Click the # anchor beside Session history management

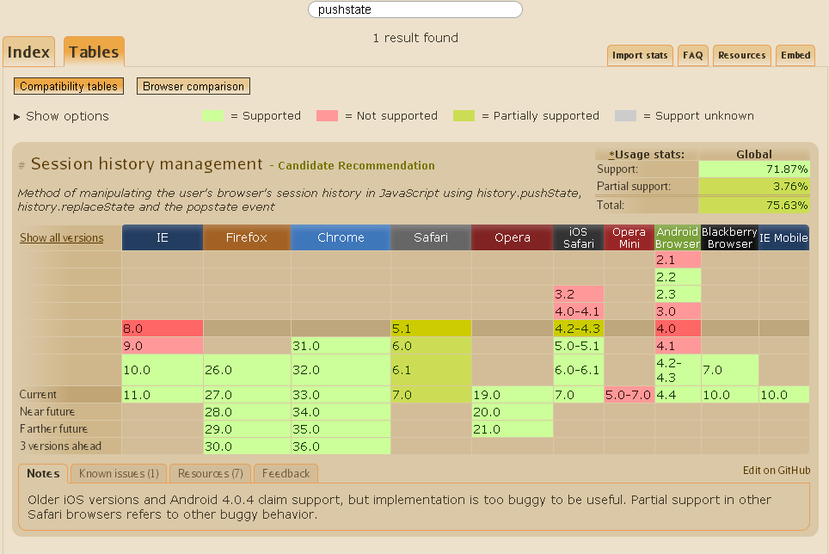(x=21, y=165)
